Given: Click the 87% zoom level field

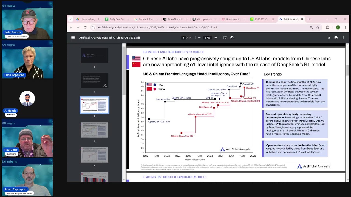Looking at the screenshot, I should coord(208,38).
